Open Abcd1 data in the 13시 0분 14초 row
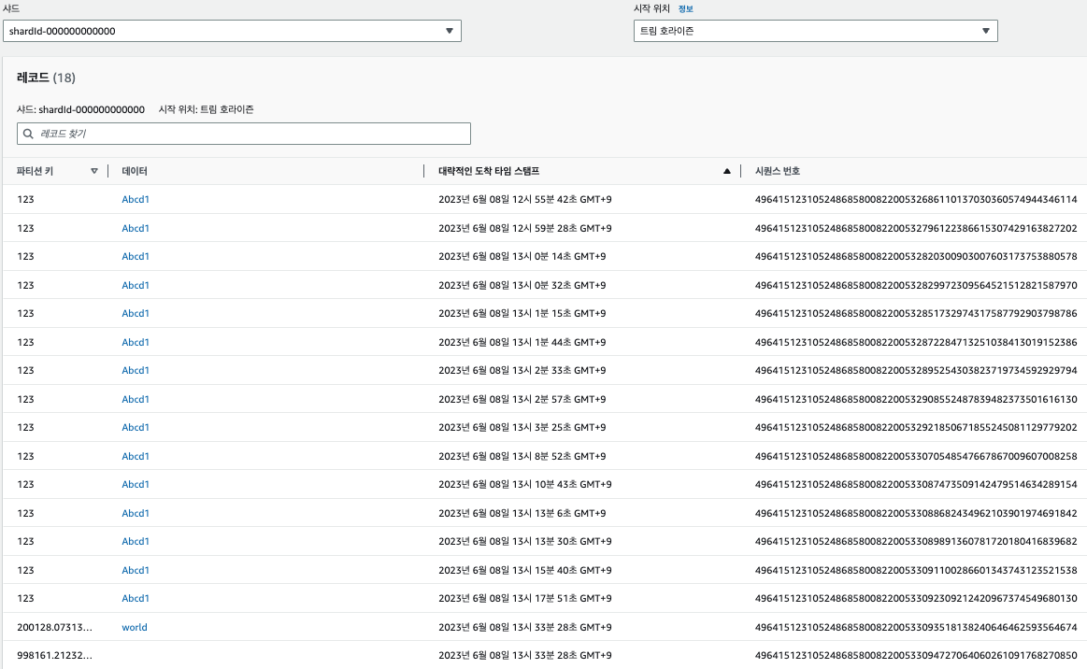Viewport: 1087px width, 669px height. tap(136, 257)
